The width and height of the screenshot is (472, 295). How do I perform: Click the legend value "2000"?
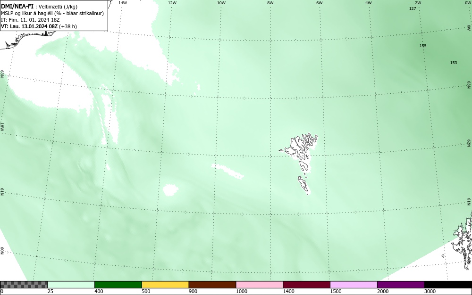[383, 291]
